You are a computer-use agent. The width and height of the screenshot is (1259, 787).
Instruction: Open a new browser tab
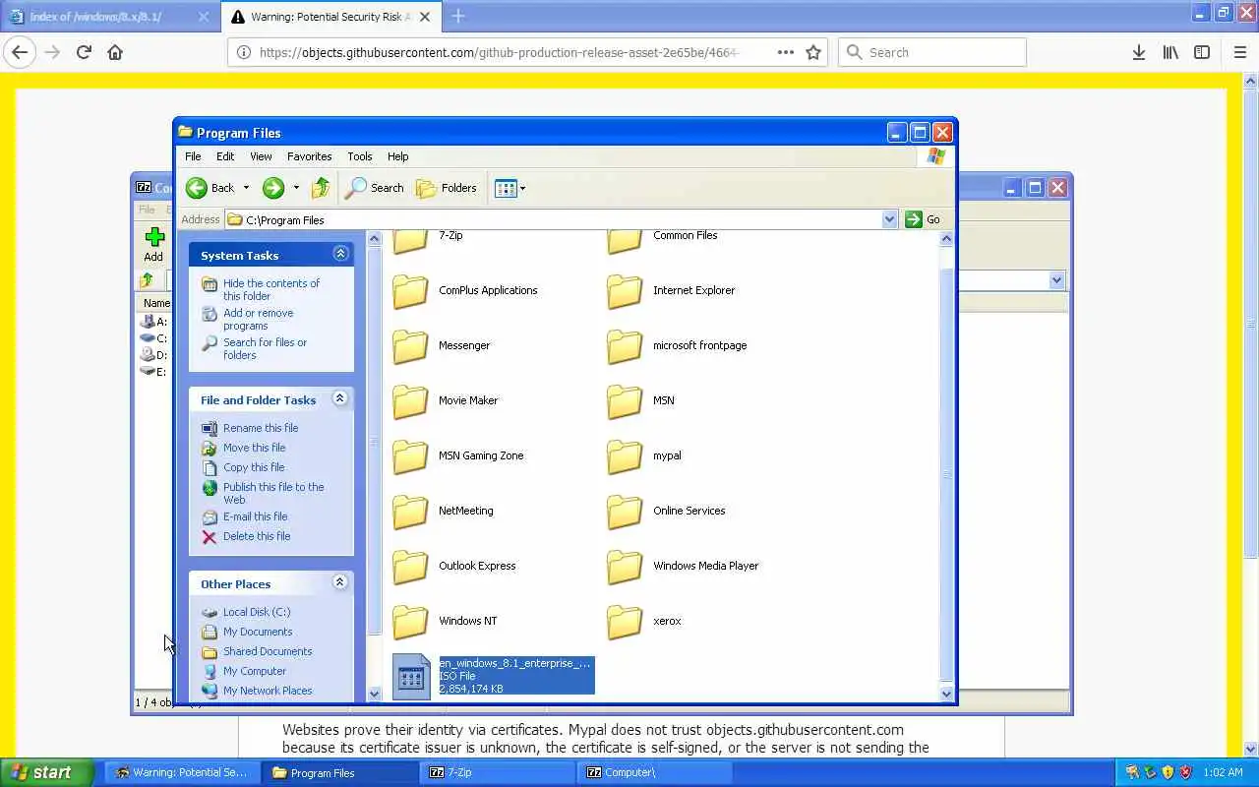(x=458, y=17)
